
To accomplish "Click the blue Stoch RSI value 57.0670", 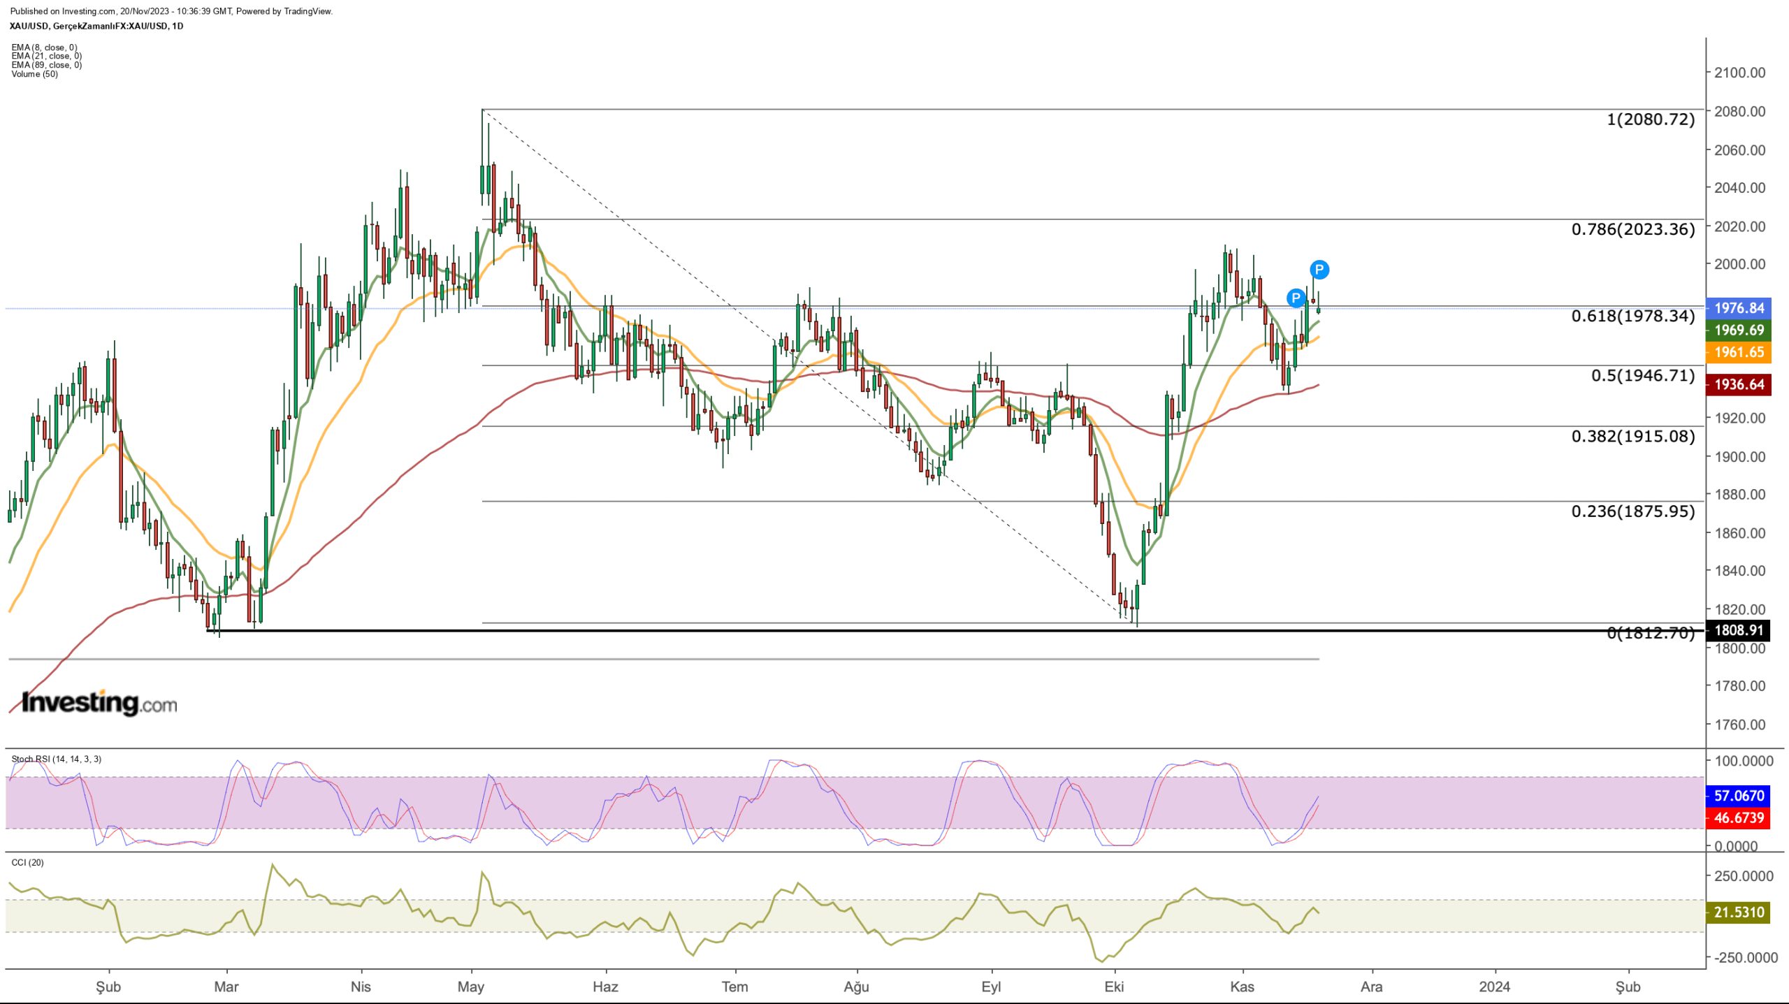I will (1739, 796).
